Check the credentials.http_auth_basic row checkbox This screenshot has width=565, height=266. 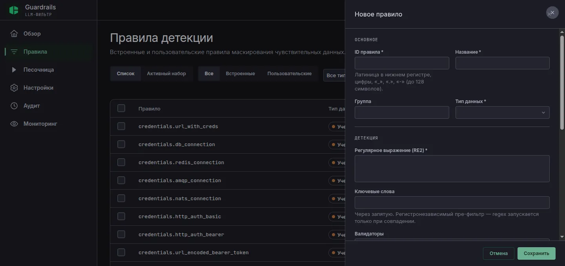point(121,216)
